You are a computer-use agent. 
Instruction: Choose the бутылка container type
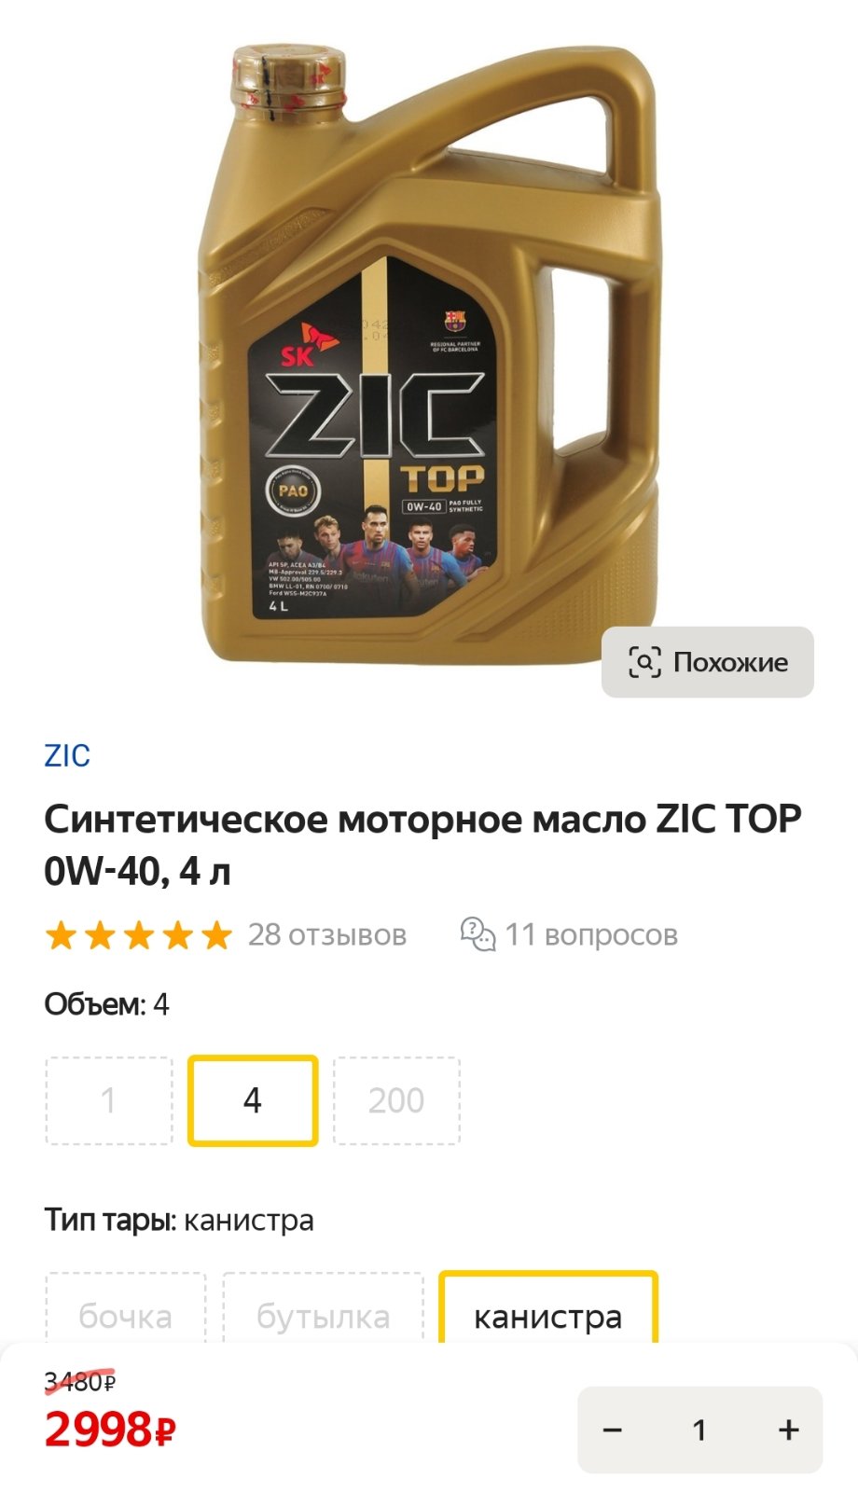[323, 1310]
